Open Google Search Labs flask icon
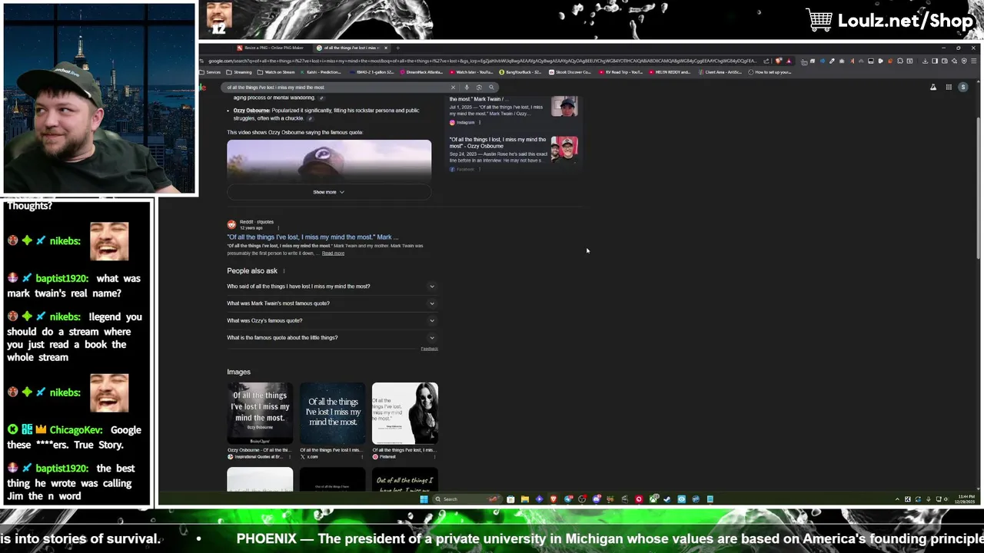This screenshot has width=984, height=553. pyautogui.click(x=933, y=88)
